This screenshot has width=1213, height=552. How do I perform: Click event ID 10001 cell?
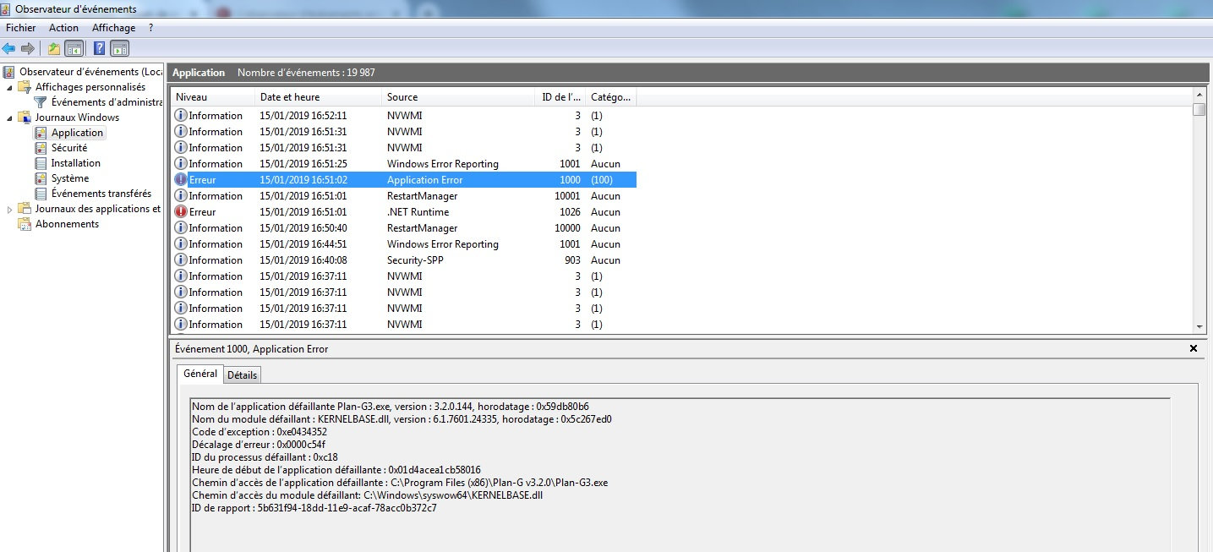point(567,196)
